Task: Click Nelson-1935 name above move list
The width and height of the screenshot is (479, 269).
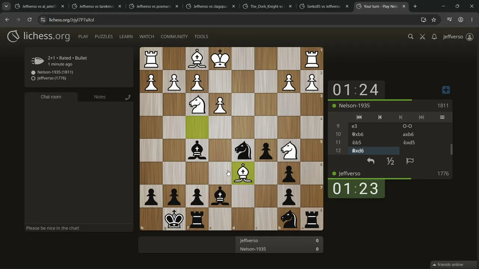Action: click(x=354, y=106)
